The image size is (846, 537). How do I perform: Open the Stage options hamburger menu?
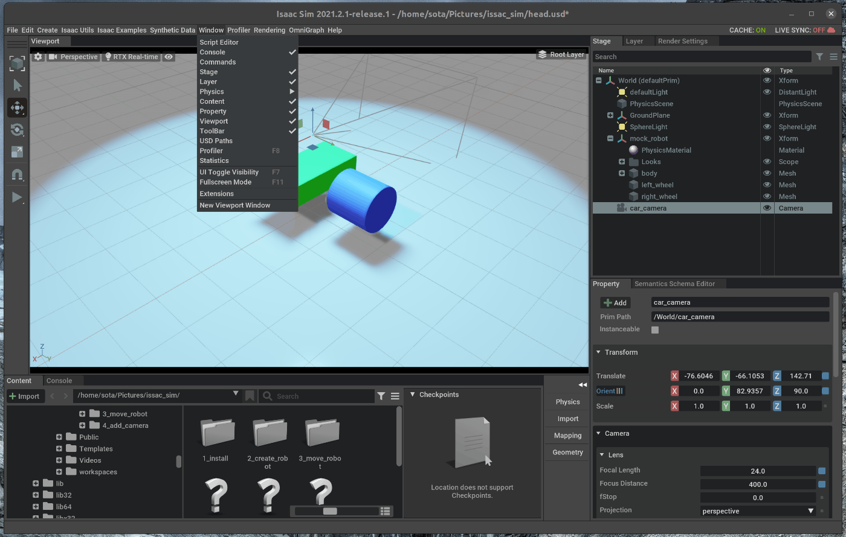pyautogui.click(x=833, y=57)
